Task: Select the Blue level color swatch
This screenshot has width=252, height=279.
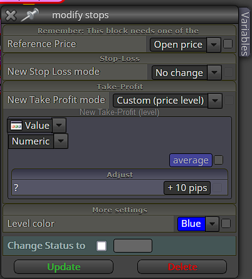Action: pyautogui.click(x=191, y=224)
